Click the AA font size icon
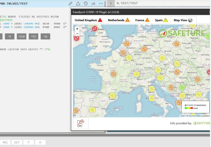The width and height of the screenshot is (211, 147). (93, 4)
